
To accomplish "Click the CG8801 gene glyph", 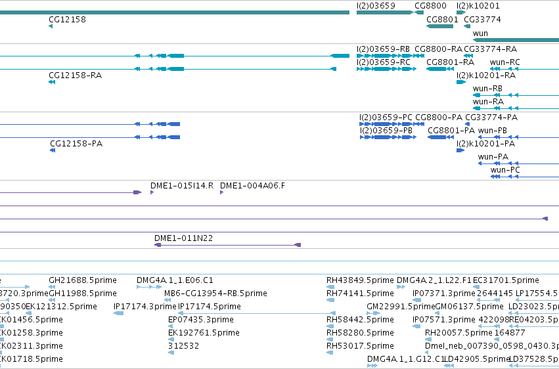I will click(x=439, y=26).
